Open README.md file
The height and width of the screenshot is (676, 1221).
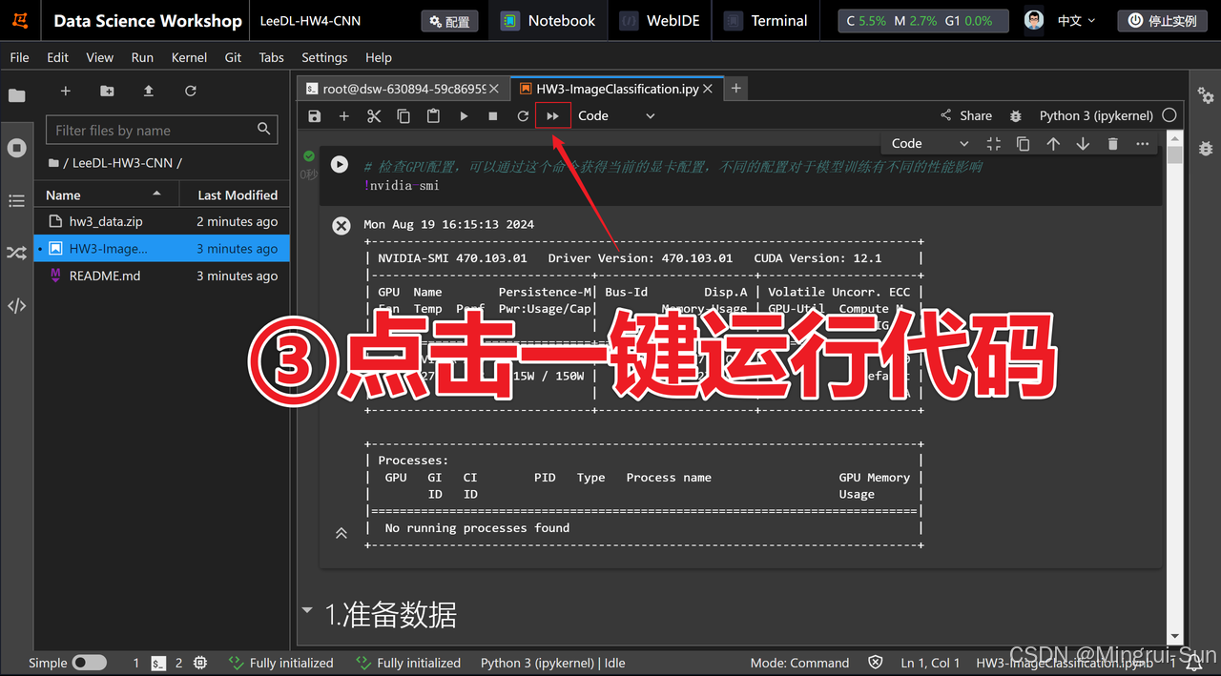tap(162, 276)
